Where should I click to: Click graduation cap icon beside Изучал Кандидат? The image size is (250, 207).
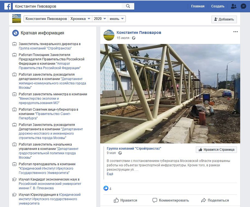point(14,179)
